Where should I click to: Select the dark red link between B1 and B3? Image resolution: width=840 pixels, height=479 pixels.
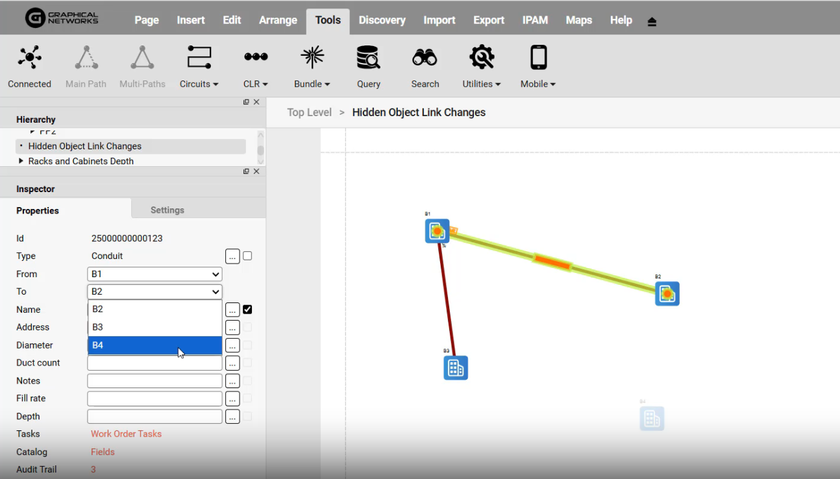click(x=447, y=301)
